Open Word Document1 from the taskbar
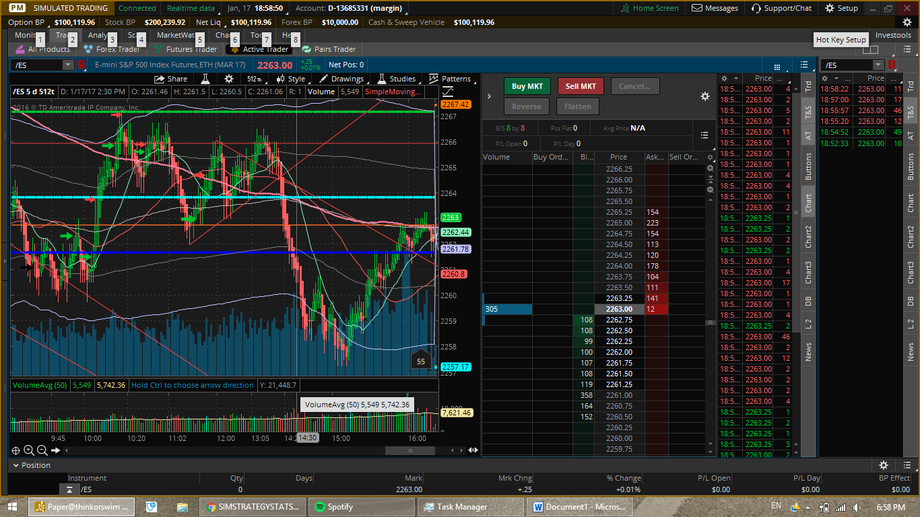Viewport: 920px width, 517px height. [580, 507]
